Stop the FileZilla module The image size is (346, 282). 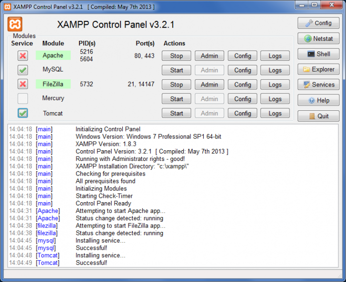click(176, 84)
